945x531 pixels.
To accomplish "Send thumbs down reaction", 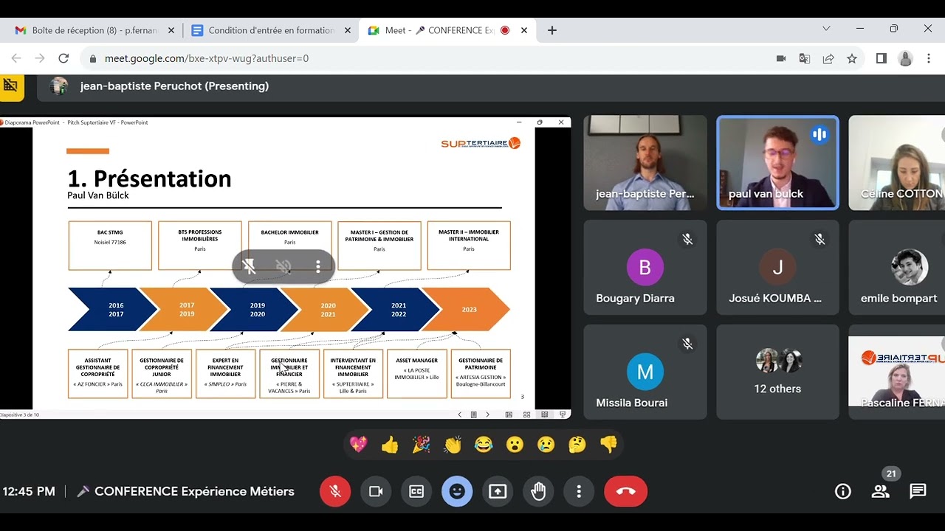I will tap(608, 445).
